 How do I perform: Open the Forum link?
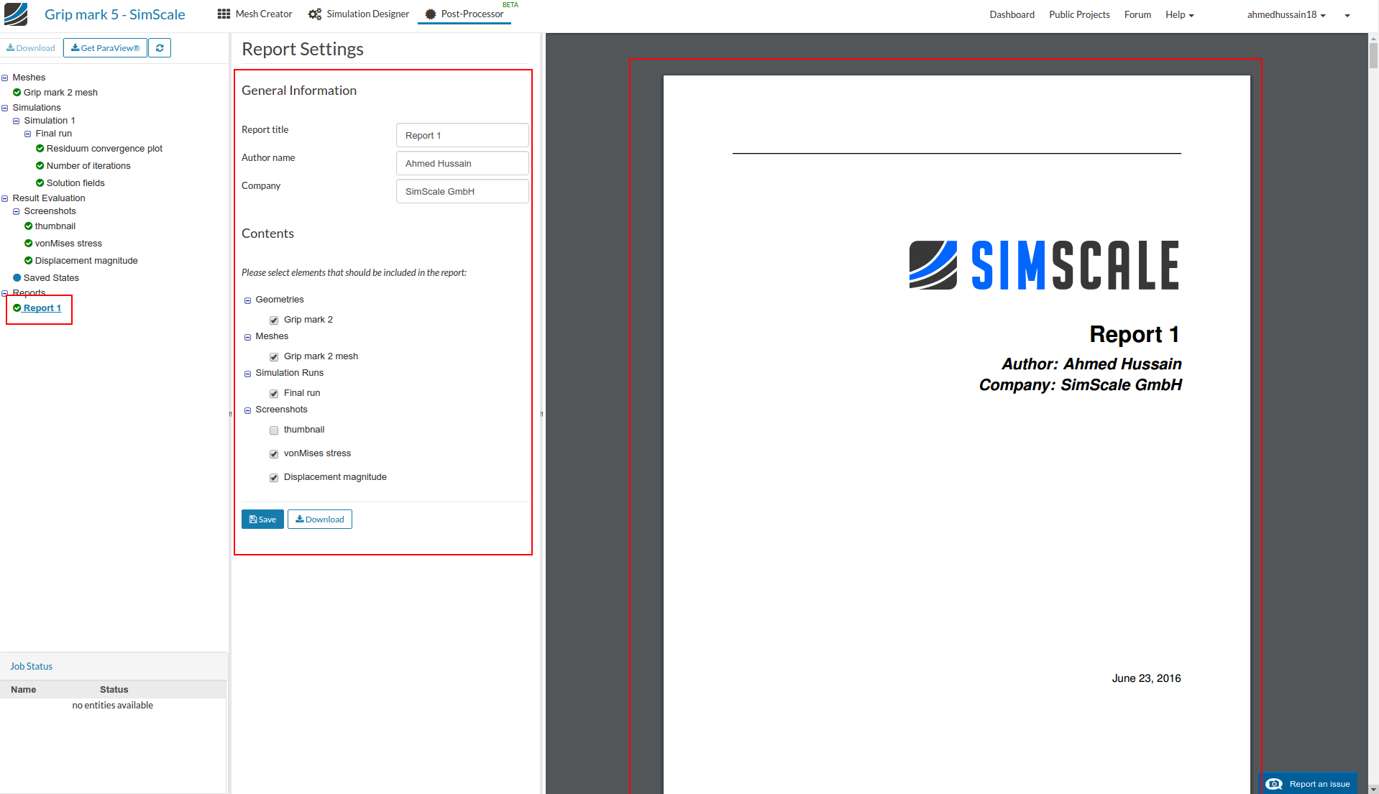pos(1137,14)
